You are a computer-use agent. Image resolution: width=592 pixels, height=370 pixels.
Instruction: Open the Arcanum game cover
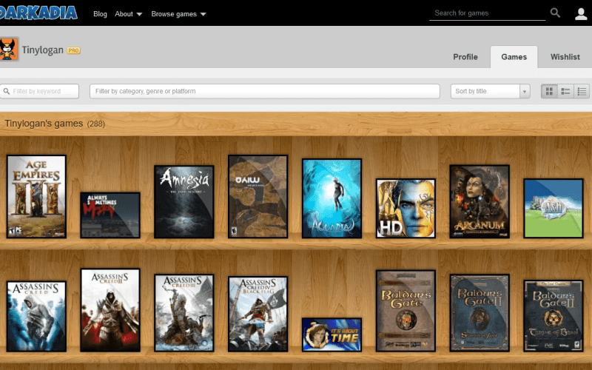coord(480,201)
